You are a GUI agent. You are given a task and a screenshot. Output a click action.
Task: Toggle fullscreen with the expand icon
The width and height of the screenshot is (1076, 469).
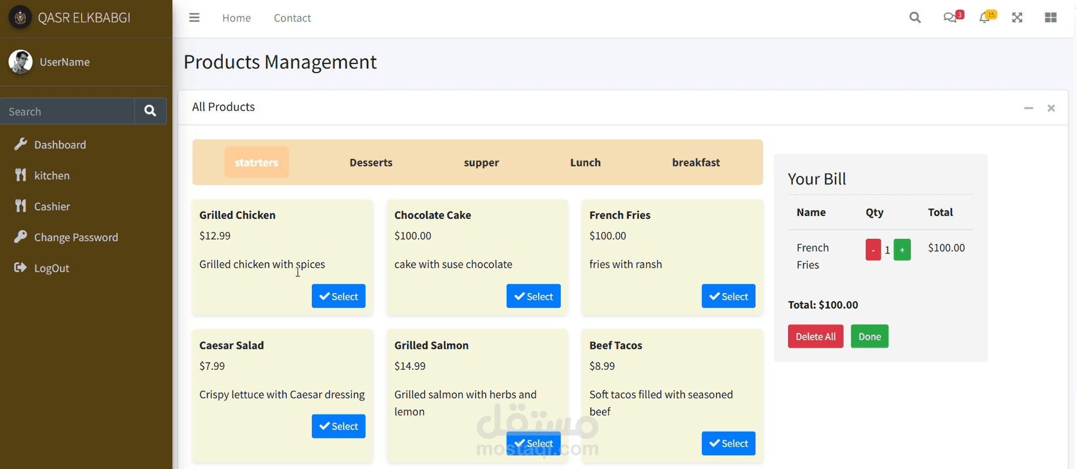tap(1017, 18)
